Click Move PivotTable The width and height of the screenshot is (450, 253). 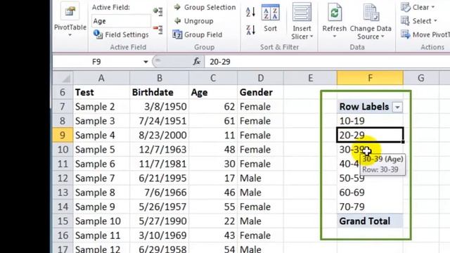425,34
